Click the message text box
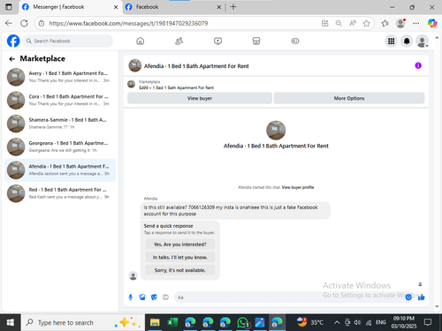442x331 pixels. (290, 297)
